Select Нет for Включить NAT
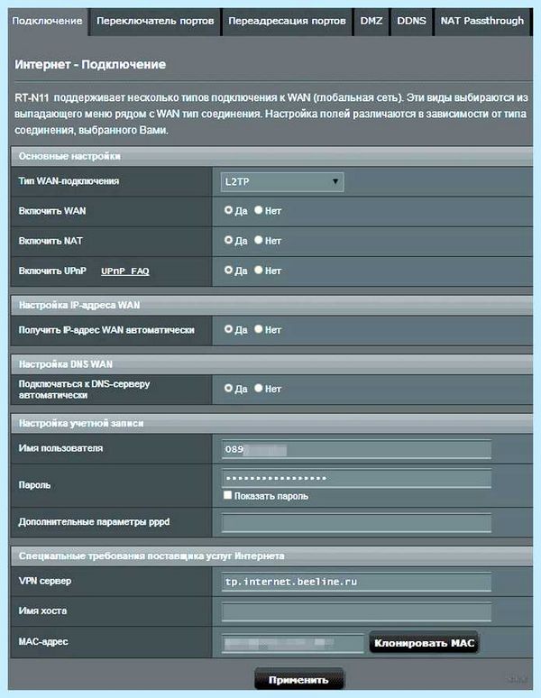 click(258, 240)
